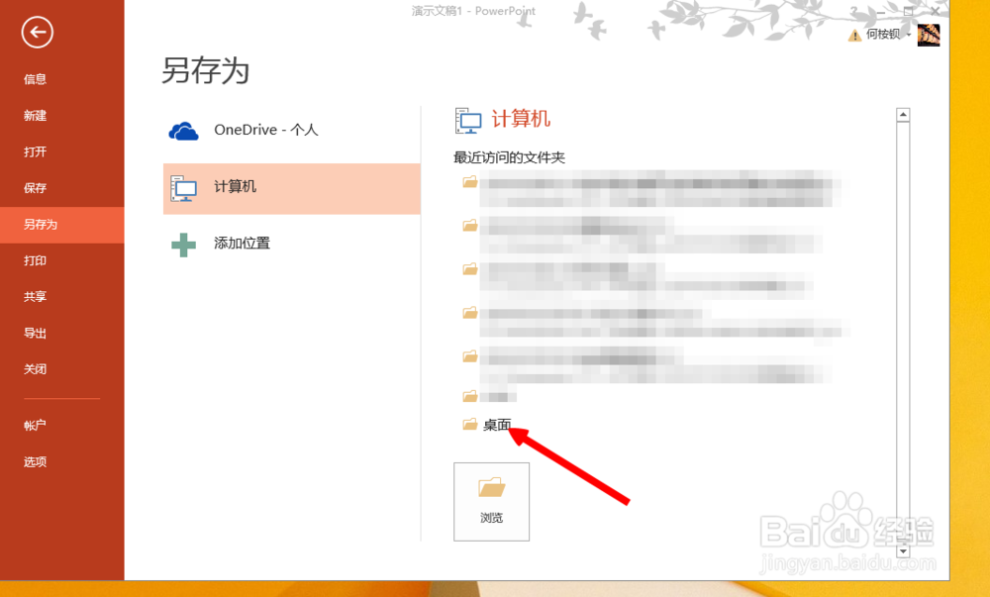Click the 计算机 monitor icon in location list
This screenshot has width=990, height=597.
click(183, 188)
